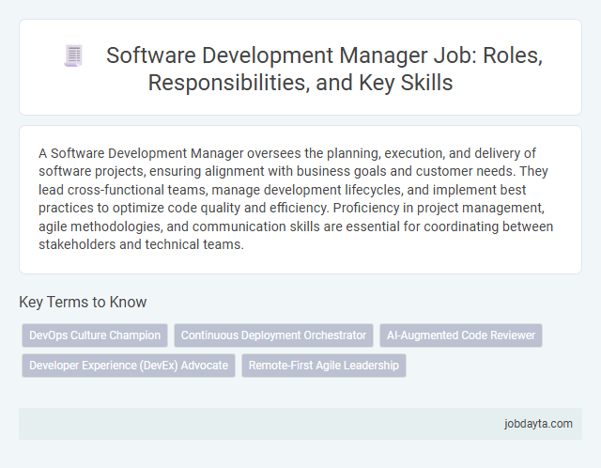
Task: Click the Developer Experience (DevEx) Advocate tag
Action: [x=129, y=366]
